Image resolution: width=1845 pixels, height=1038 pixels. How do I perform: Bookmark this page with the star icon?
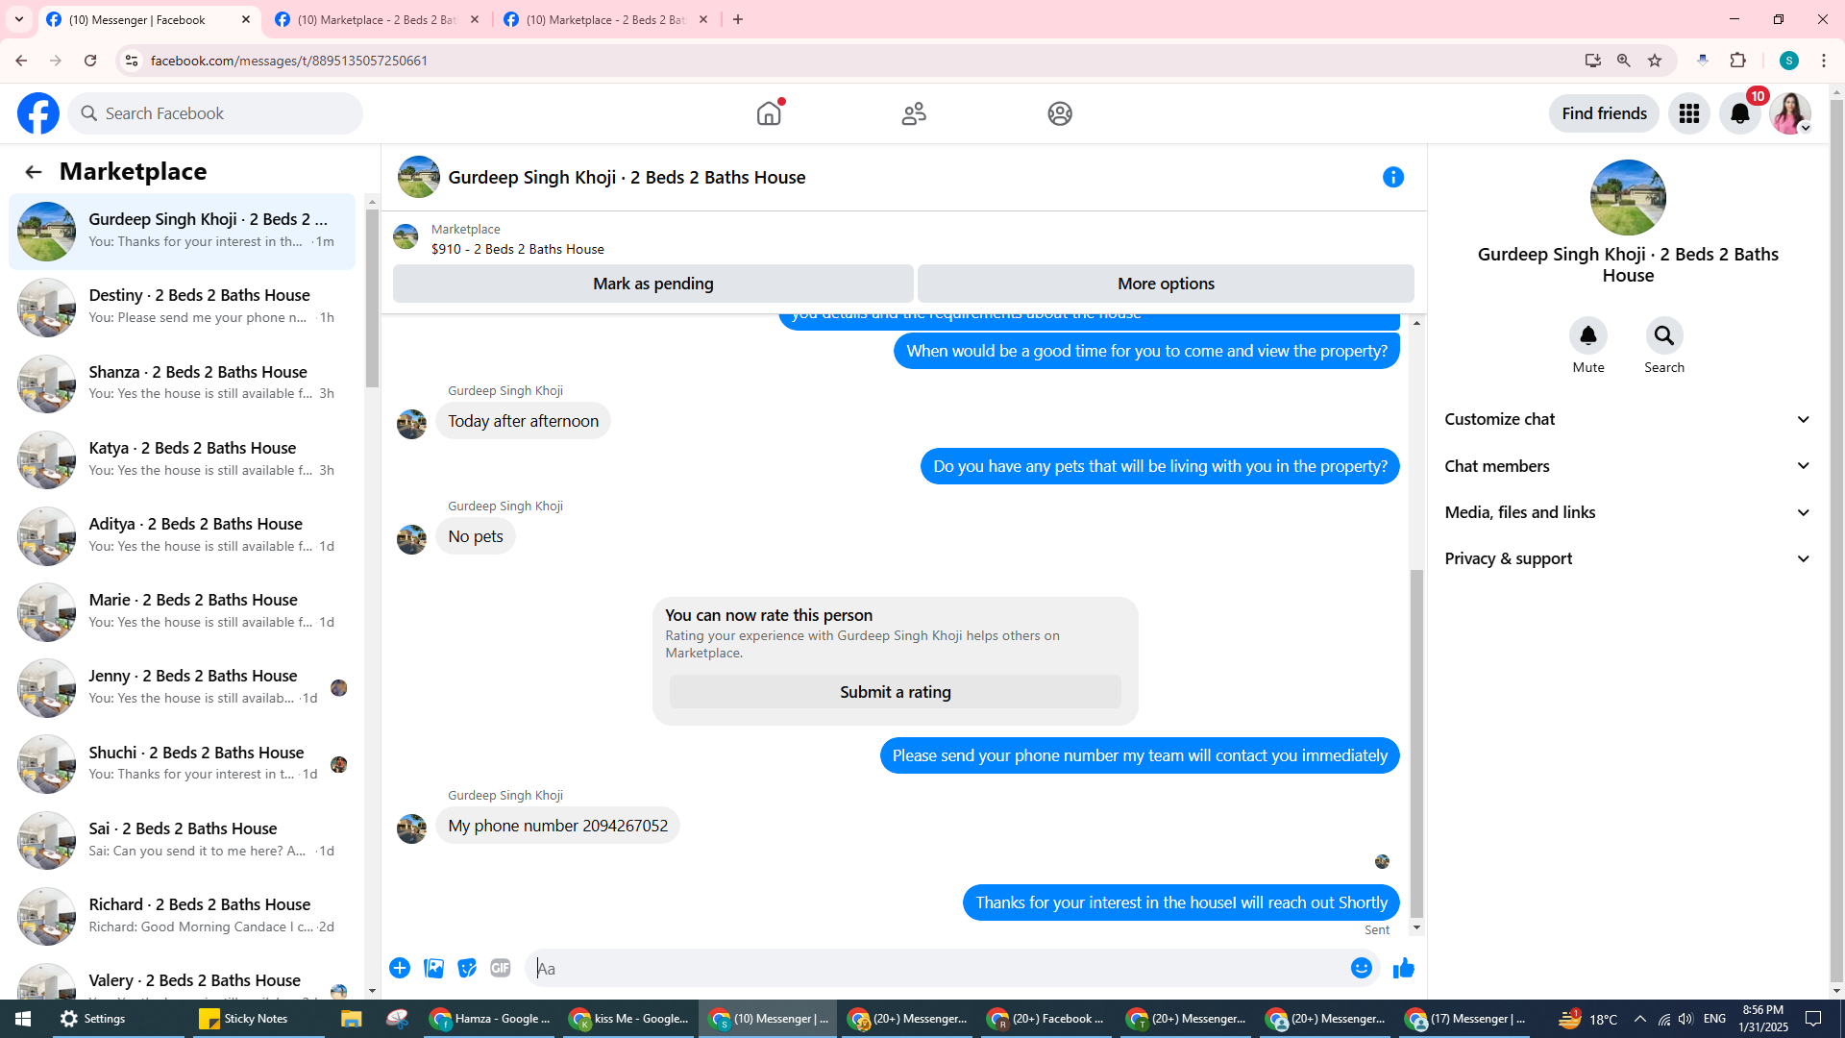1655,61
